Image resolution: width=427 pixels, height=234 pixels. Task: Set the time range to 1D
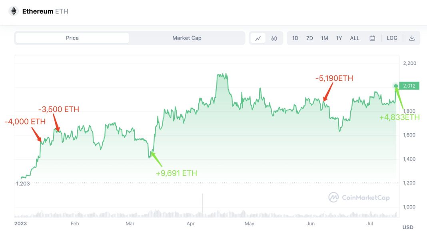295,38
